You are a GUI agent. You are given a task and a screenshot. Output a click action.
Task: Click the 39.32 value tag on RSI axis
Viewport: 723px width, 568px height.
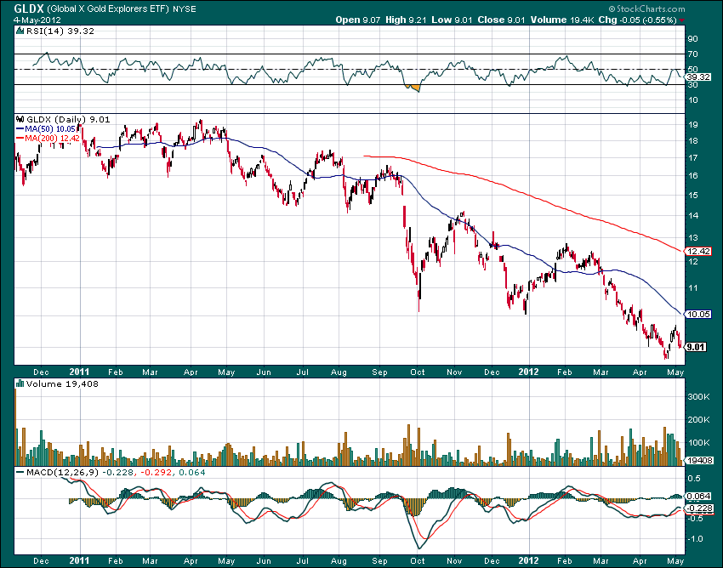coord(698,77)
